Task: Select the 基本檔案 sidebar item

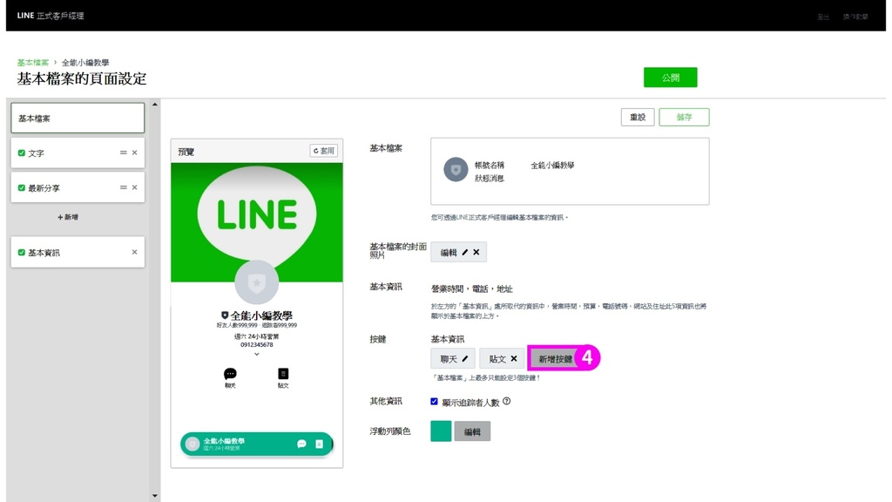Action: point(78,118)
